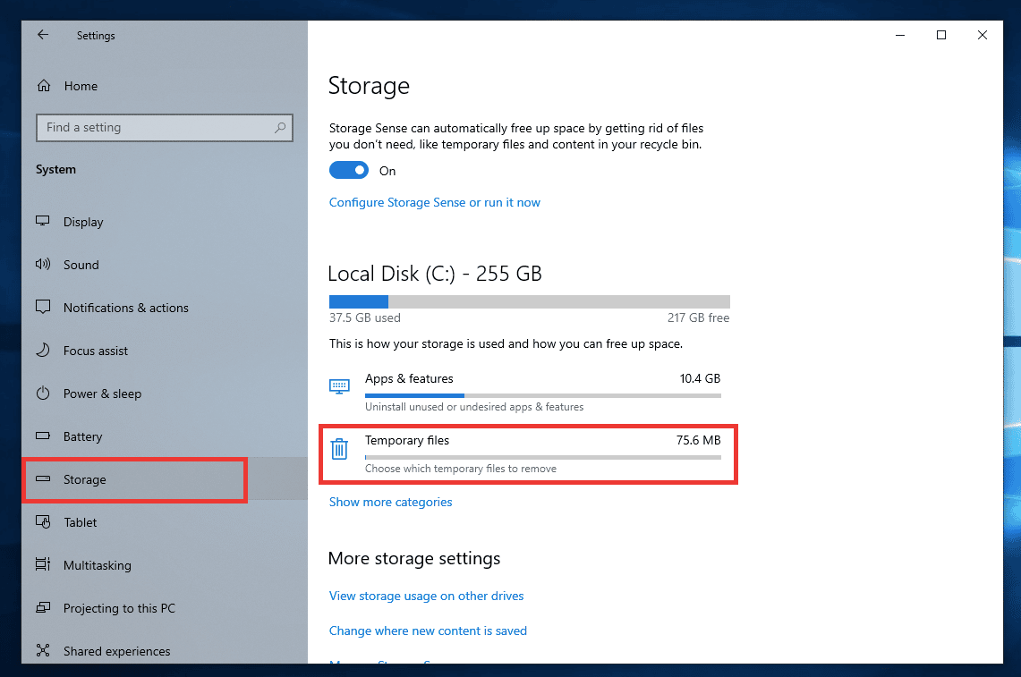Open Apps & features storage category
Image resolution: width=1021 pixels, height=677 pixels.
(525, 392)
